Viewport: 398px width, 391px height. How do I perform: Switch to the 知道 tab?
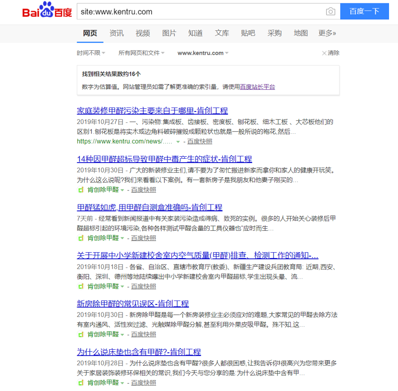195,33
